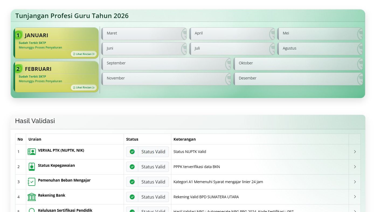Image resolution: width=381 pixels, height=212 pixels.
Task: Click the Pemenuhan Beban Mengajar checklist icon
Action: point(32,182)
